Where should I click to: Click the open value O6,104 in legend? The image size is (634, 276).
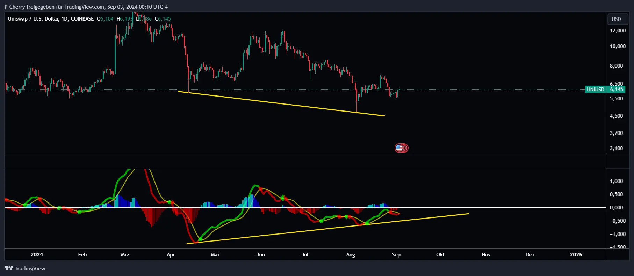point(105,19)
